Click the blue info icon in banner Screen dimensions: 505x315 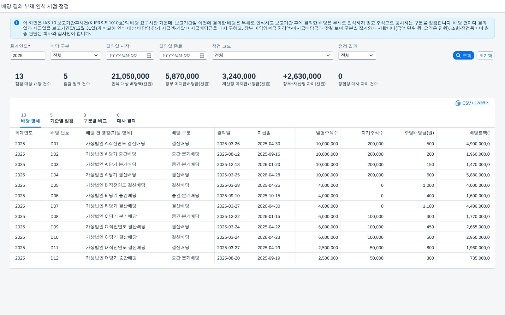point(17,23)
